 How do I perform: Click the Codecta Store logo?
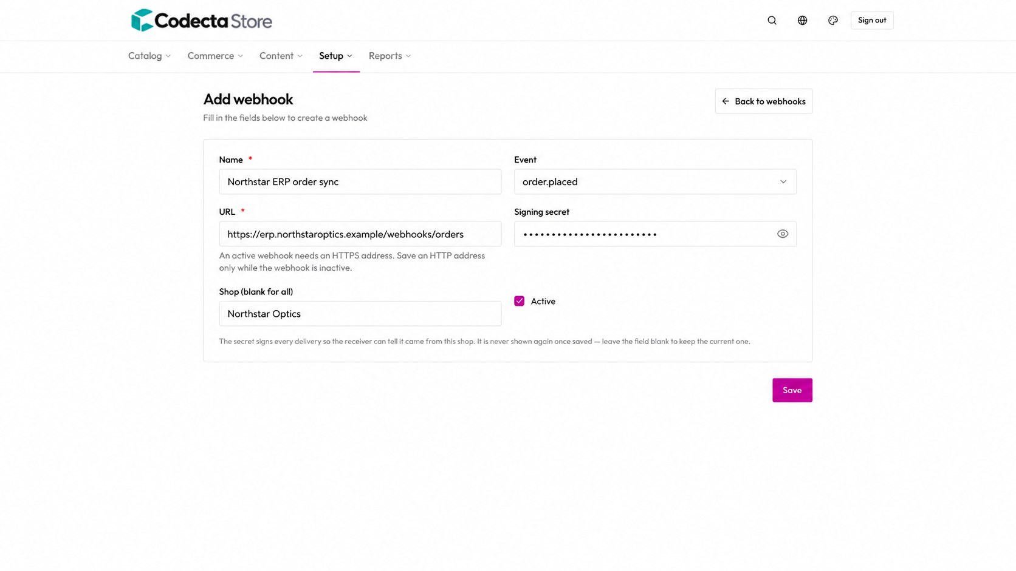[201, 20]
